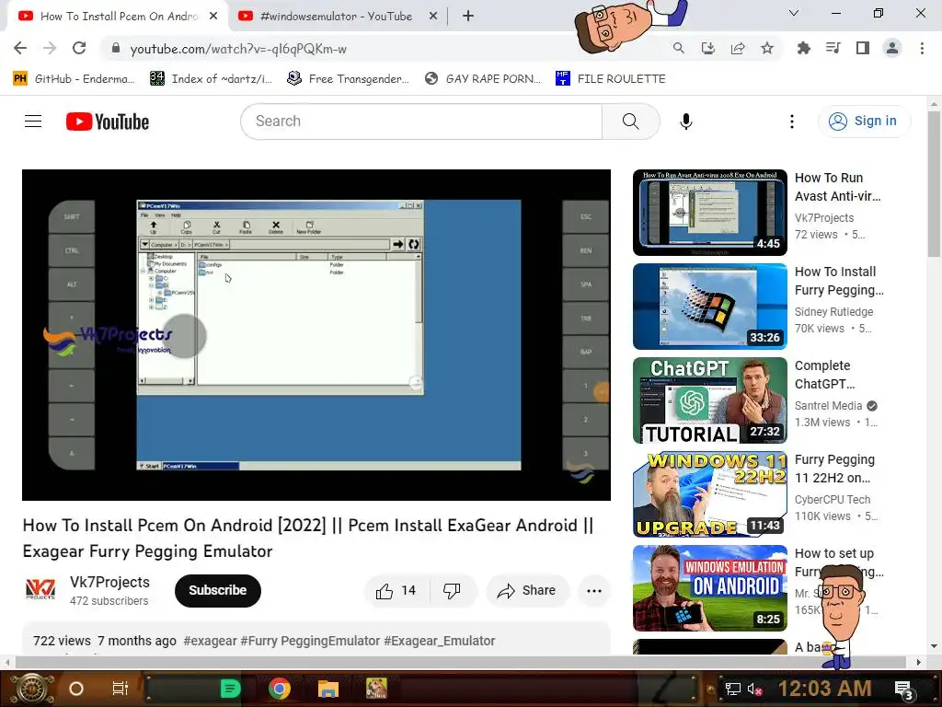The image size is (942, 707).
Task: Click the install app icon in address bar
Action: 708,48
